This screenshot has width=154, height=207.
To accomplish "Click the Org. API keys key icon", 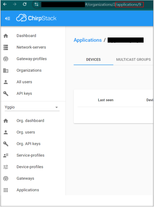I will tap(6, 144).
